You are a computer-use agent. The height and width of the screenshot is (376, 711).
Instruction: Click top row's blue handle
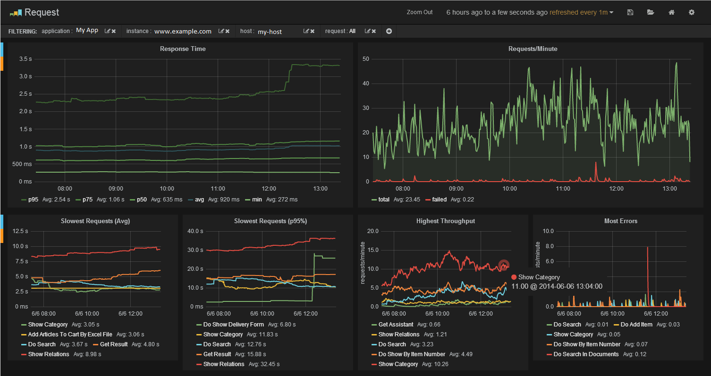[x=1, y=49]
